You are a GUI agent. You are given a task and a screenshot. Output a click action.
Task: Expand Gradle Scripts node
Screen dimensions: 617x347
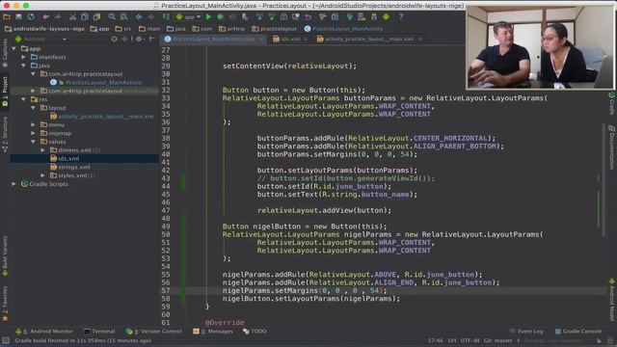click(x=14, y=184)
